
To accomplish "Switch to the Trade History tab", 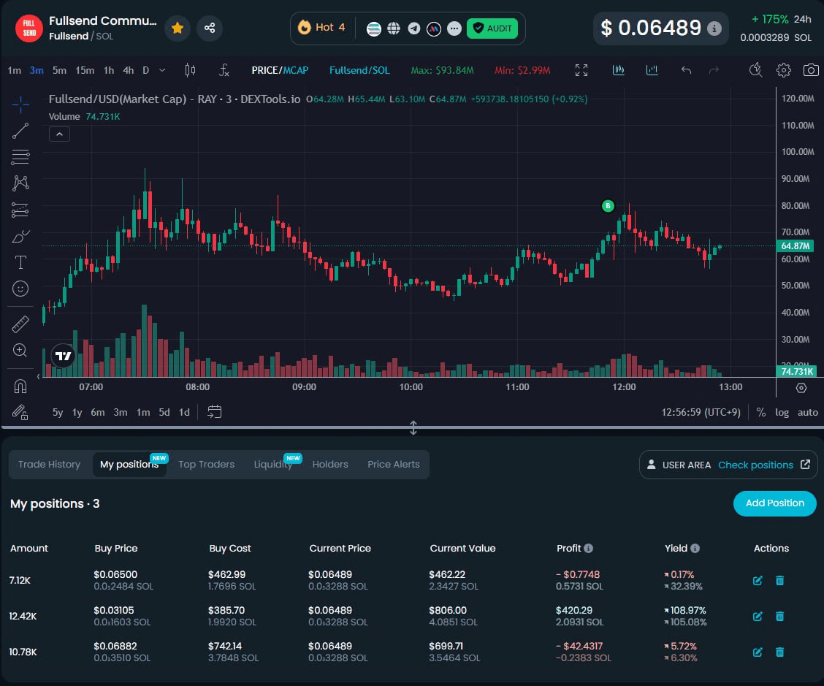I will pos(50,464).
